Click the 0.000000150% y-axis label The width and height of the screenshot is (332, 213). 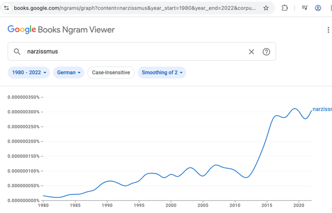point(23,156)
